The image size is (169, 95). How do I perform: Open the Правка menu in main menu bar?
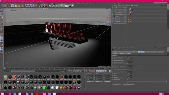(6, 3)
